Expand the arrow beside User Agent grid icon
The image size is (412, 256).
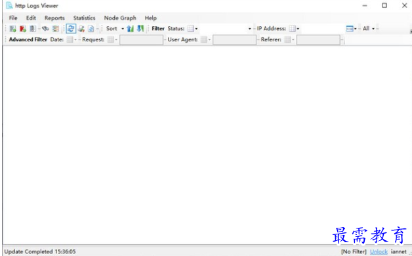209,39
